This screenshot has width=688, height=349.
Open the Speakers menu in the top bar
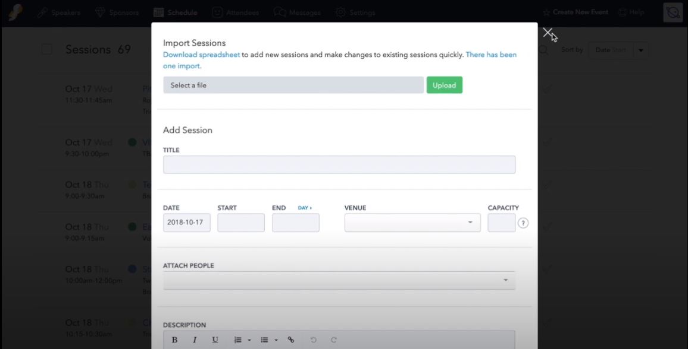(59, 12)
